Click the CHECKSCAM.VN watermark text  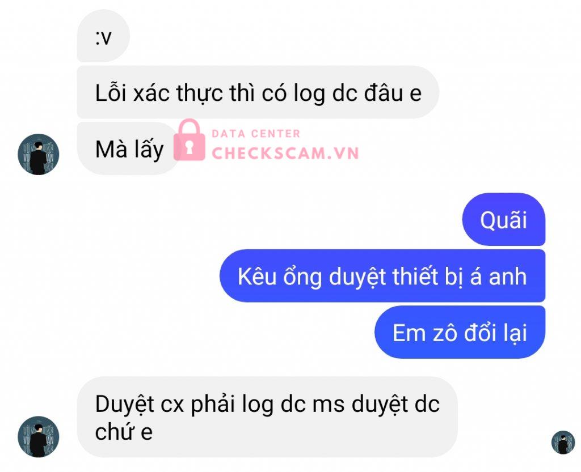coord(285,153)
